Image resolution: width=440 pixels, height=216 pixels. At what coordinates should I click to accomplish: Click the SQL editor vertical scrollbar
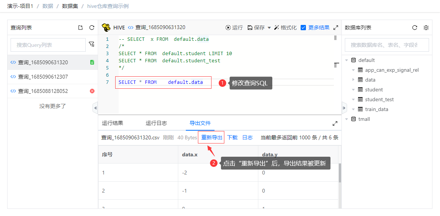pyautogui.click(x=335, y=38)
